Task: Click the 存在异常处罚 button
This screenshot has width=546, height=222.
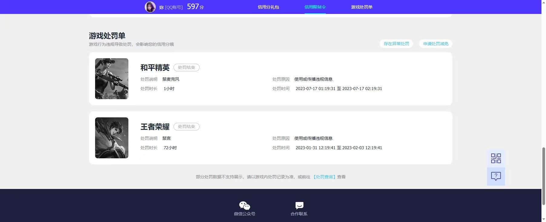Action: [396, 44]
